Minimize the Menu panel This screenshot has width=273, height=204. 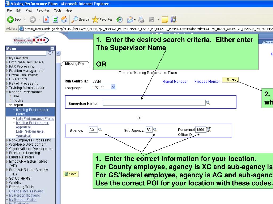pos(52,48)
